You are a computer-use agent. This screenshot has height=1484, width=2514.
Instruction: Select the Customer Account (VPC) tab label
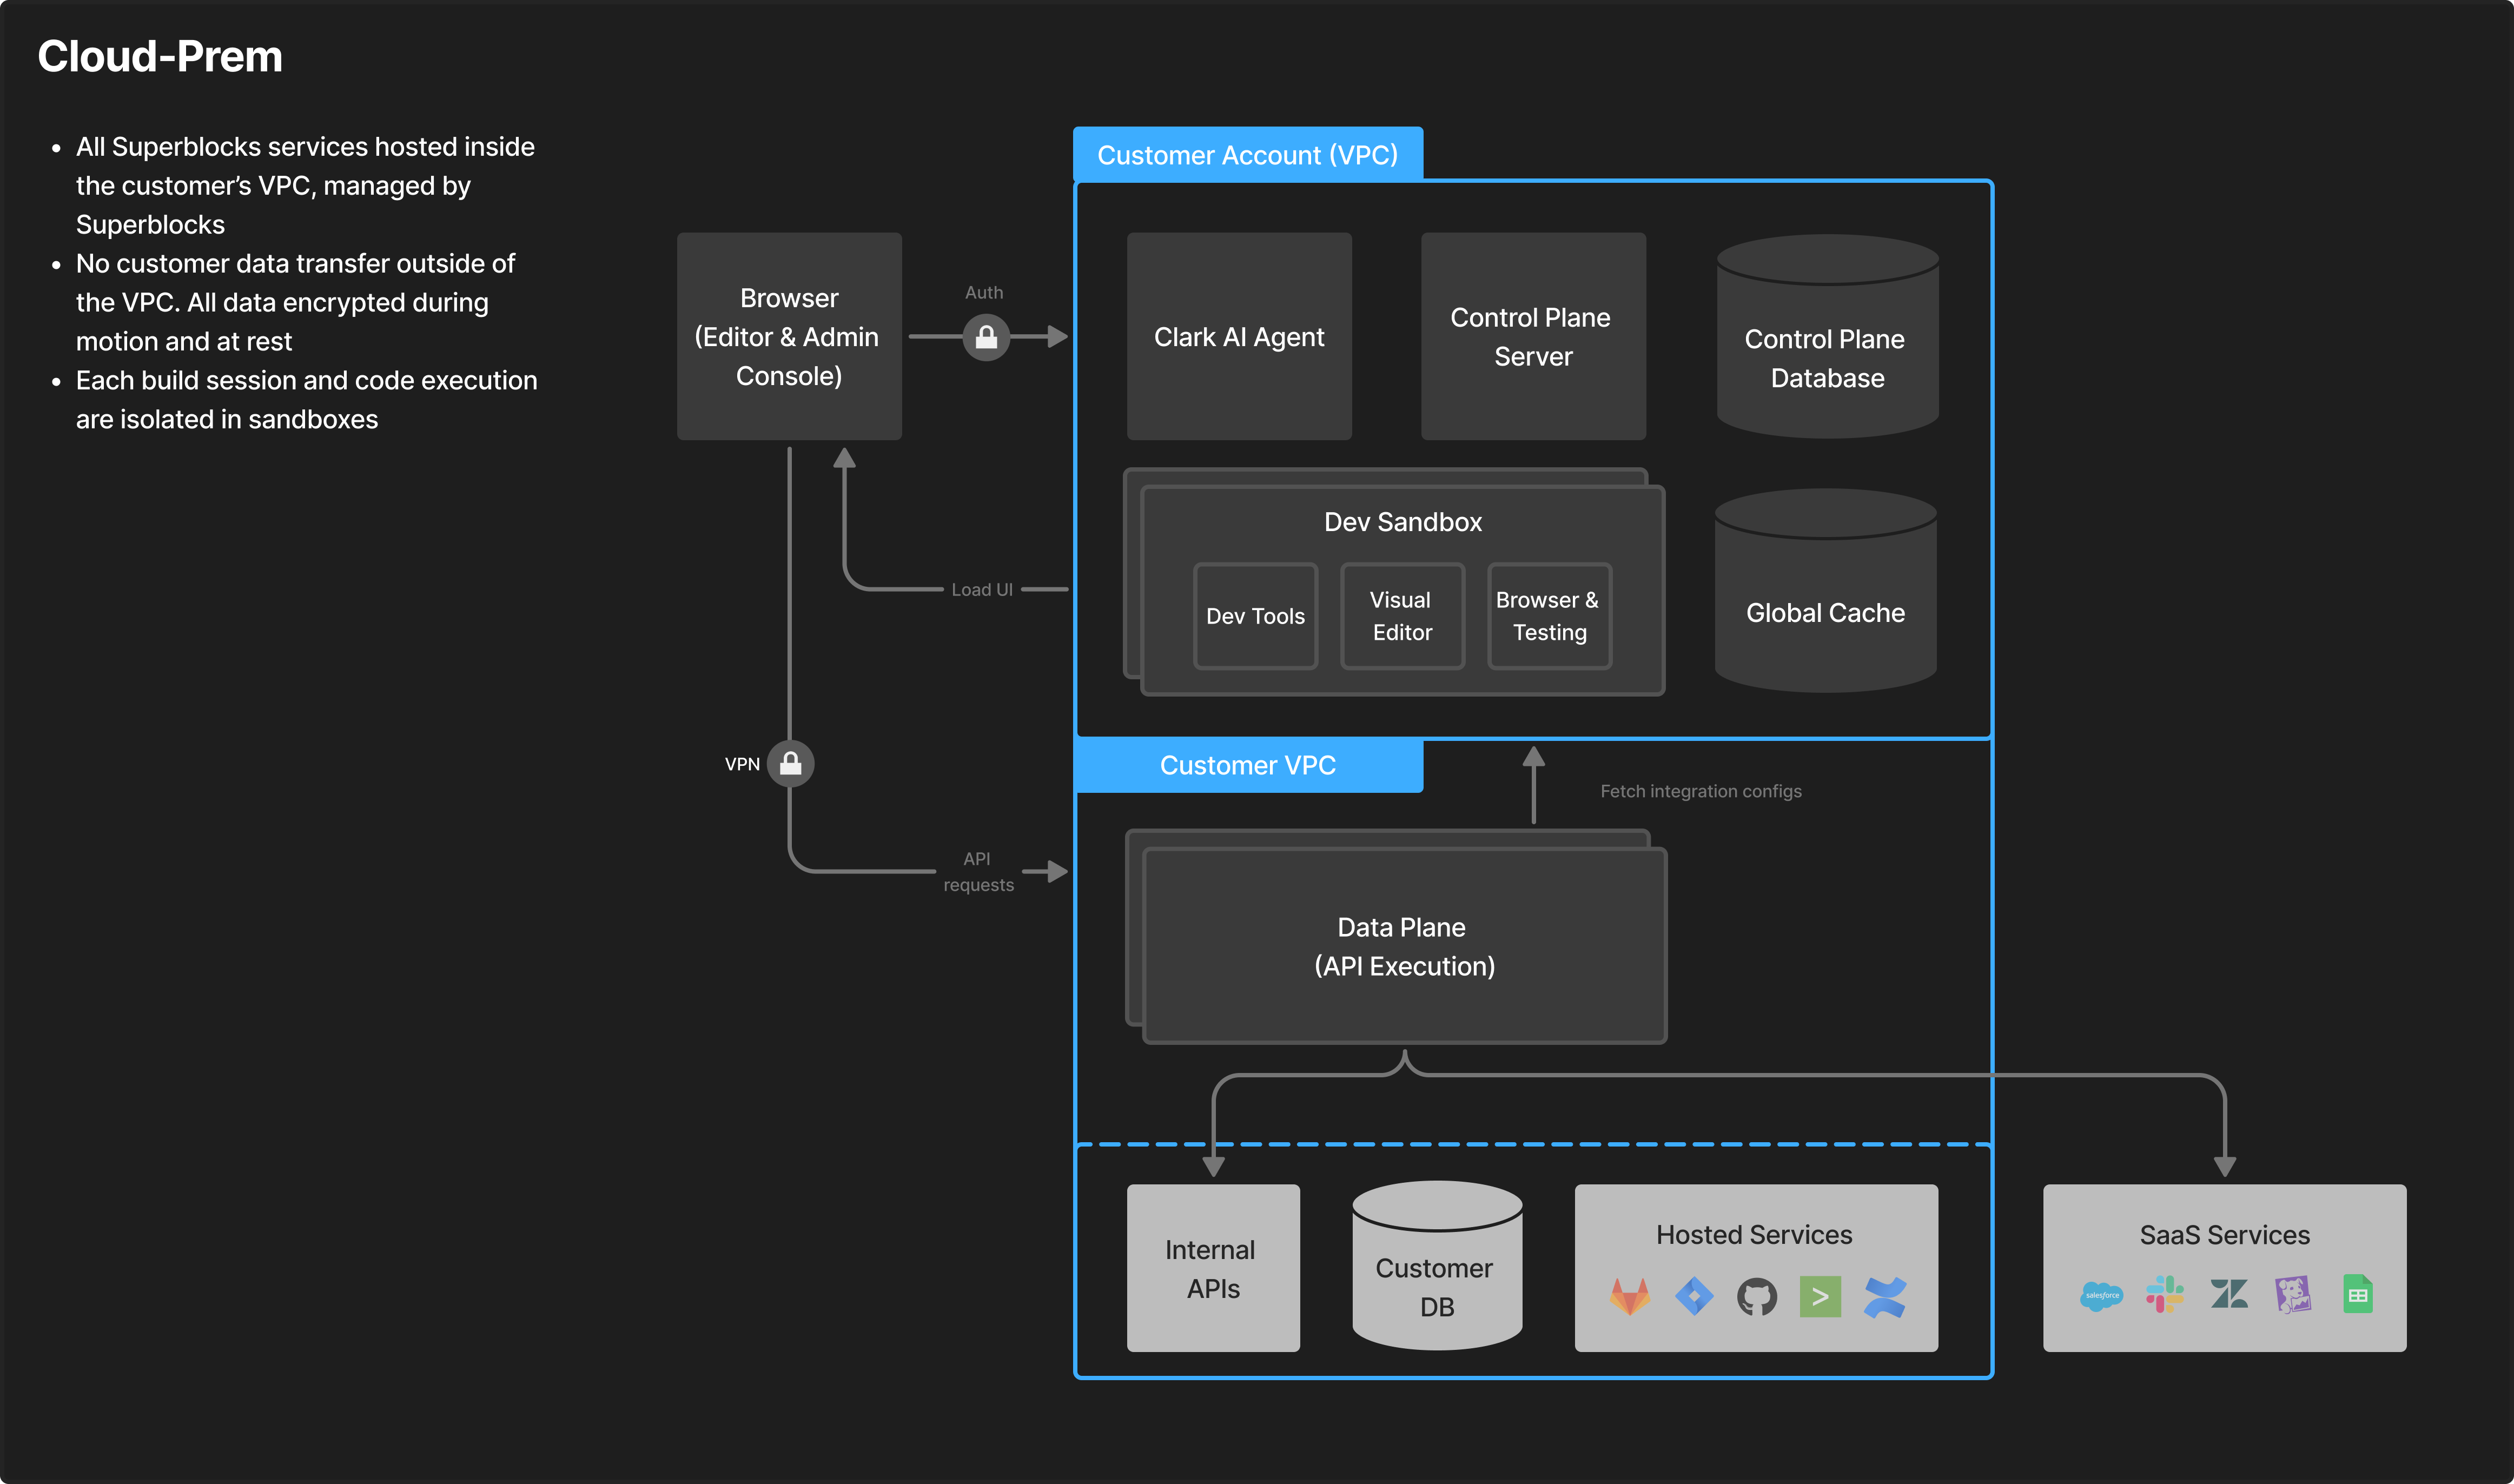(x=1247, y=155)
